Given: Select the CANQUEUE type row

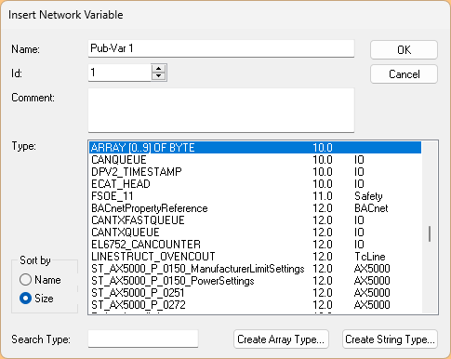Looking at the screenshot, I should (x=255, y=160).
